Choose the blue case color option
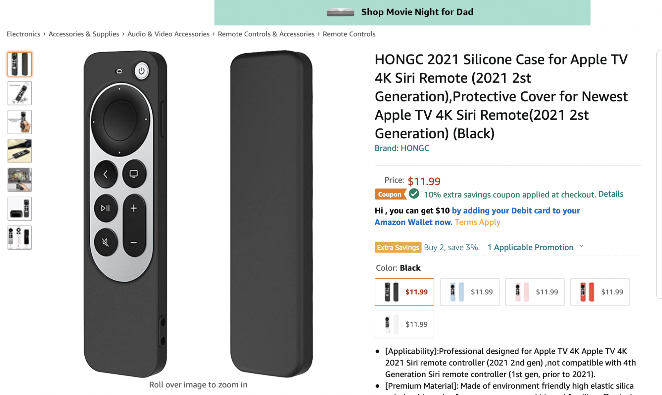The height and width of the screenshot is (395, 662). [469, 292]
